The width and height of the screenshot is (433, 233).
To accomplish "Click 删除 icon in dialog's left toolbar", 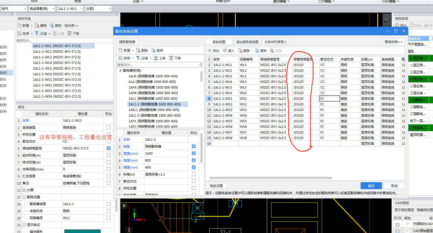I will (x=138, y=50).
